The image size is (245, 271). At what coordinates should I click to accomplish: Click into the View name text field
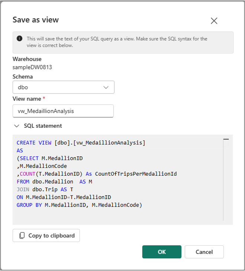(x=63, y=111)
